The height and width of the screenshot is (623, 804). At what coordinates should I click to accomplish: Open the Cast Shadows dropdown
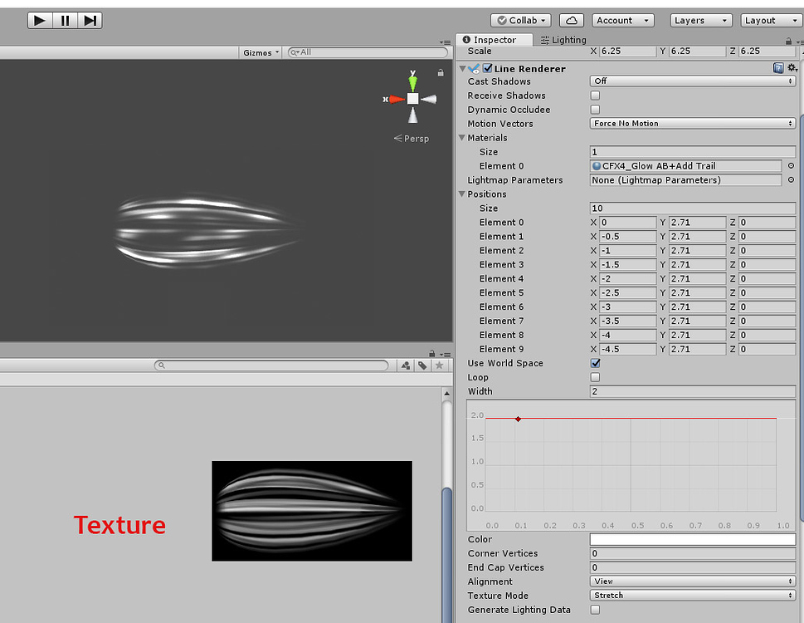pos(693,81)
